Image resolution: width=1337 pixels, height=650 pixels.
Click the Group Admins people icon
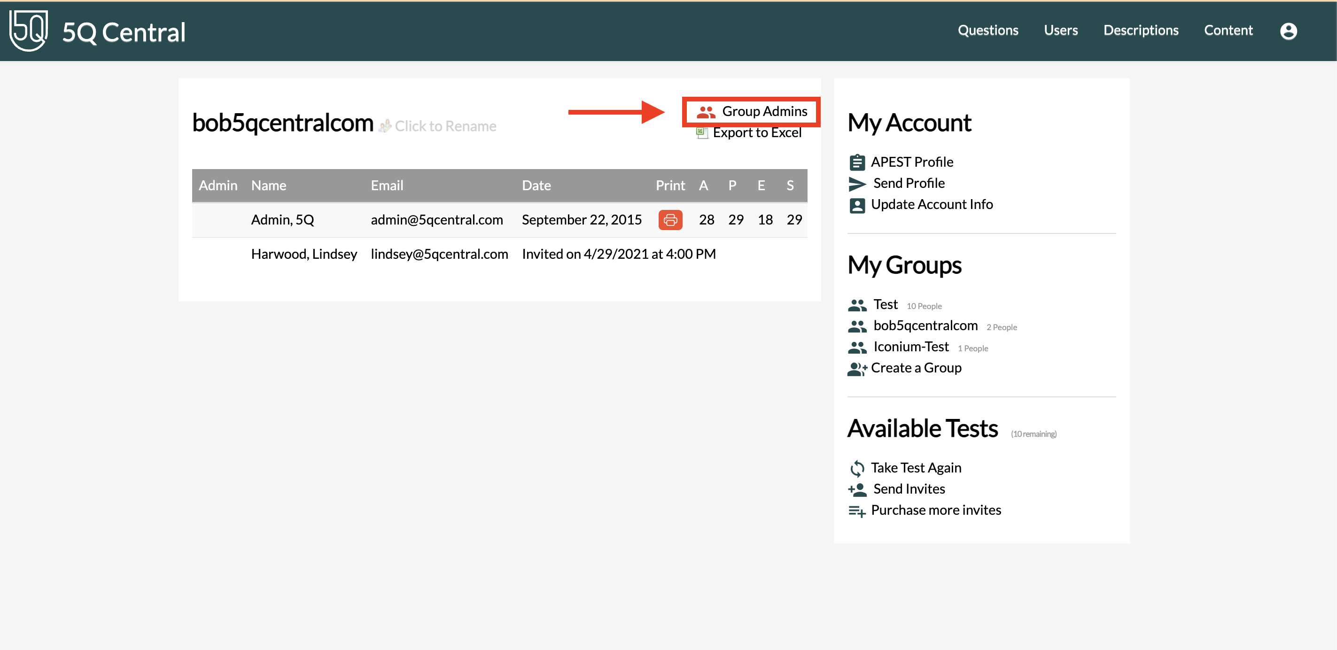tap(706, 112)
